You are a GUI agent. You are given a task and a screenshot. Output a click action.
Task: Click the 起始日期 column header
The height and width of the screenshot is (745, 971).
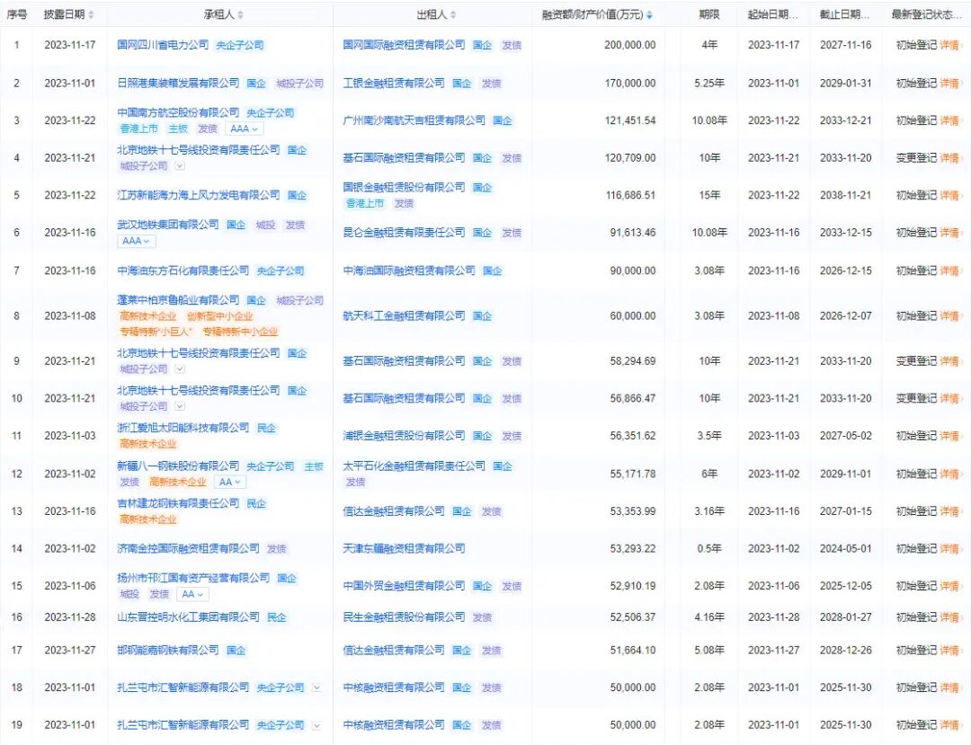(773, 14)
